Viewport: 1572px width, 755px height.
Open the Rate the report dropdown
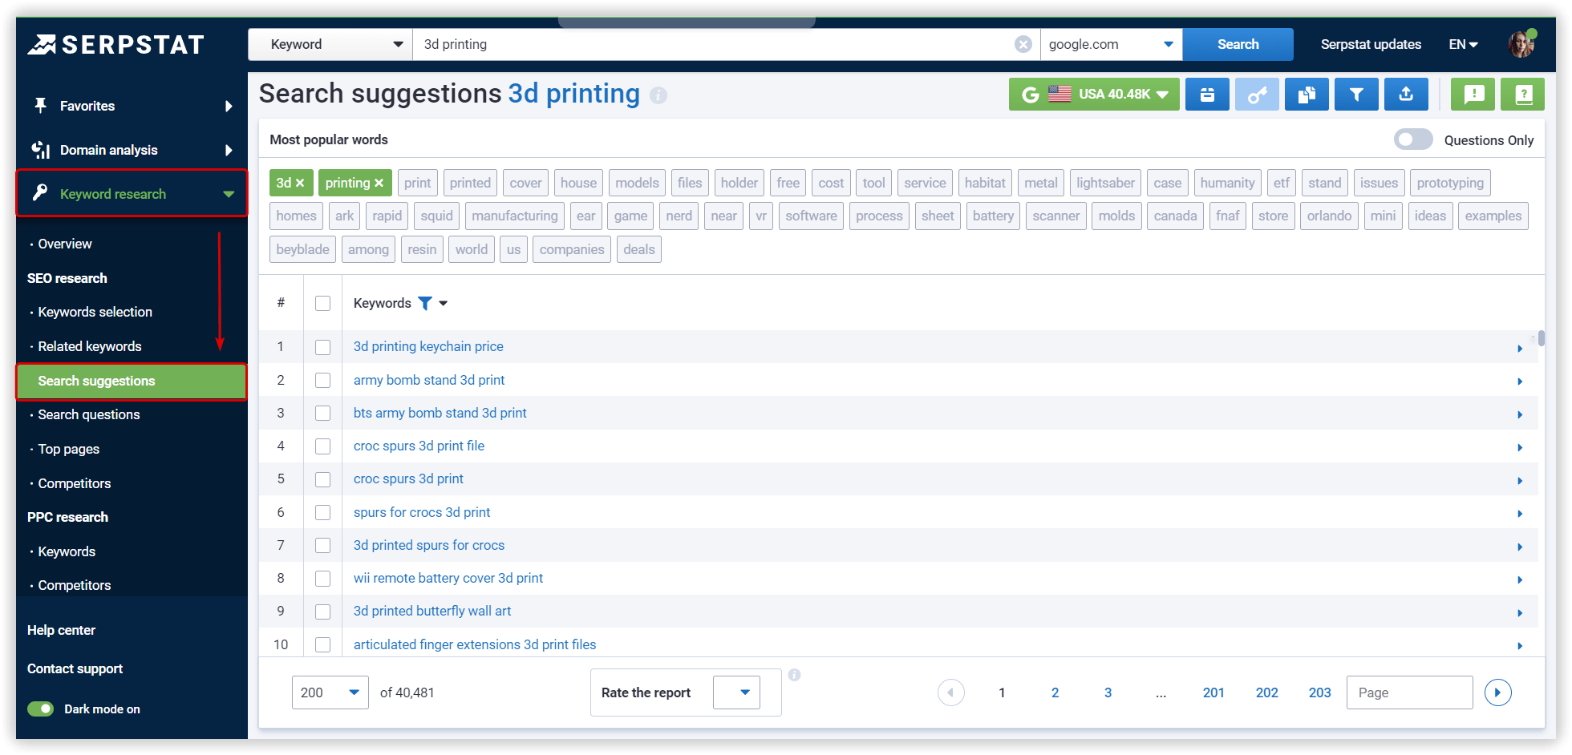pos(736,692)
